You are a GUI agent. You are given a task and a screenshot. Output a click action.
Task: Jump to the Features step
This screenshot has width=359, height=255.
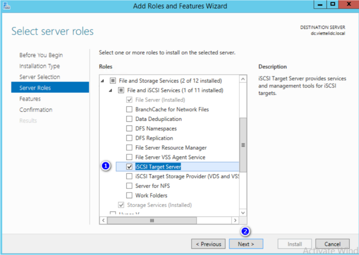click(30, 99)
